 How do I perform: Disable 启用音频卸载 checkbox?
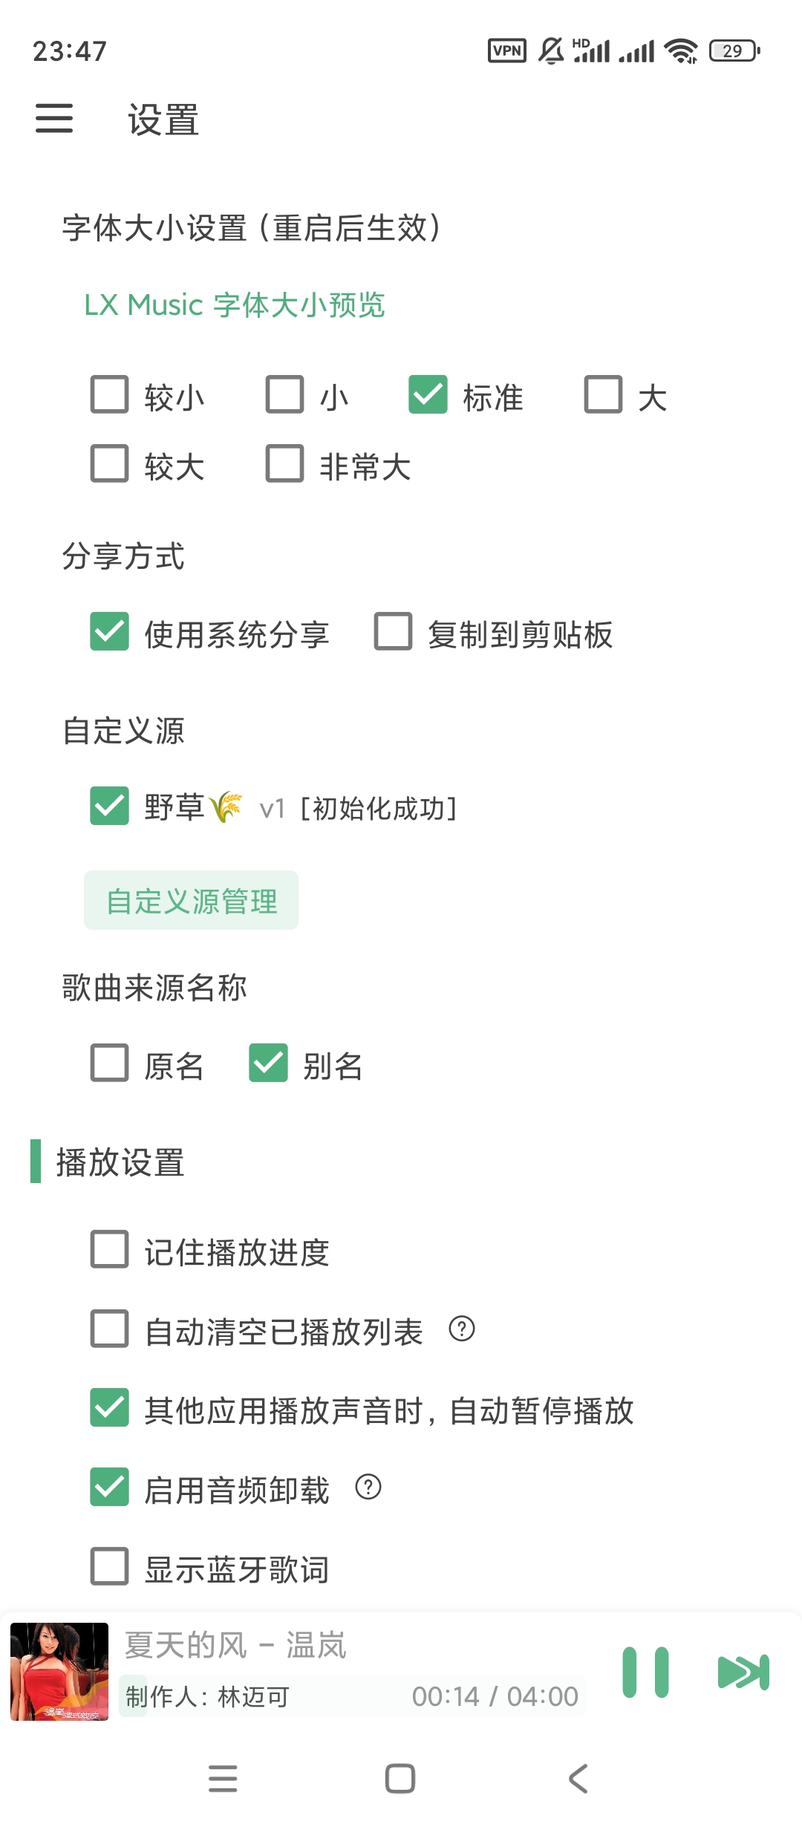[110, 1487]
